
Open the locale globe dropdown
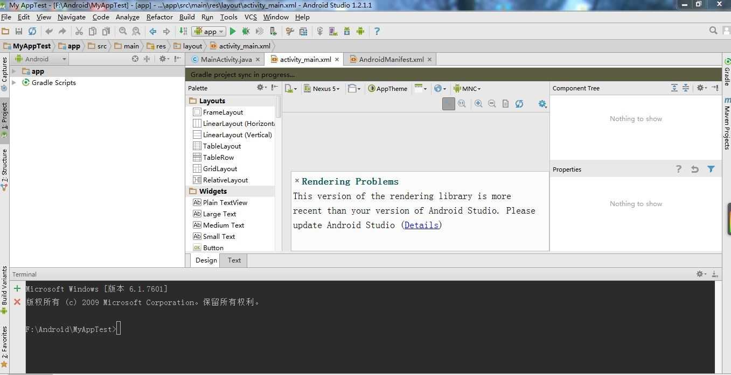[x=440, y=89]
